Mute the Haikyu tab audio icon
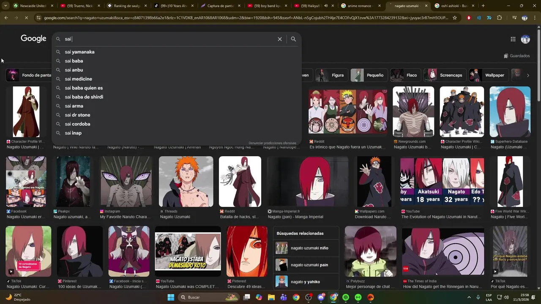The height and width of the screenshot is (304, 541). pos(325,6)
